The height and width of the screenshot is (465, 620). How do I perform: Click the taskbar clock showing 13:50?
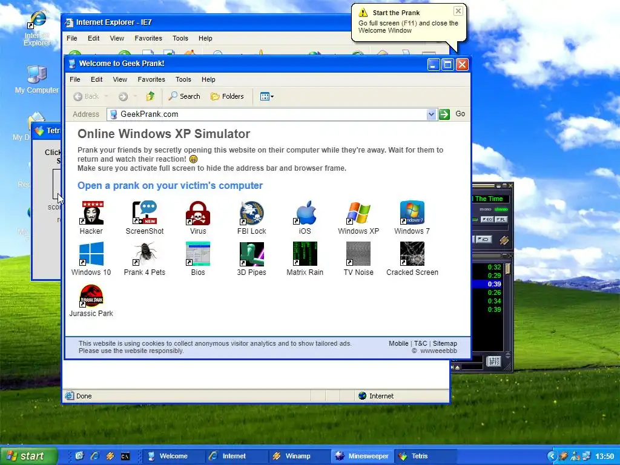click(605, 457)
